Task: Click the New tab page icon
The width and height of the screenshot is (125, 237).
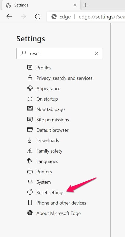Action: tap(30, 109)
